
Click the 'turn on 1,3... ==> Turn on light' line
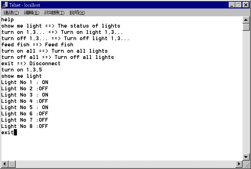(x=62, y=32)
